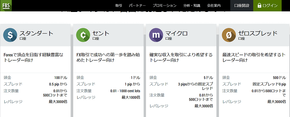Click the Standard account description text
Viewport: 290px width, 117px height.
(34, 58)
